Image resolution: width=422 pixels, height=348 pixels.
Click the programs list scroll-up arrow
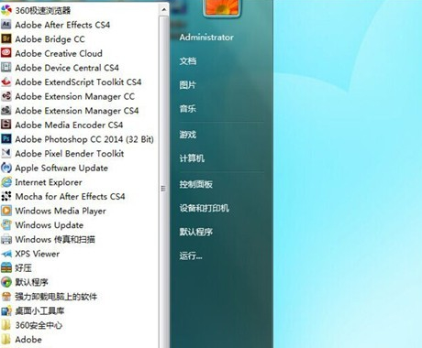coord(164,9)
